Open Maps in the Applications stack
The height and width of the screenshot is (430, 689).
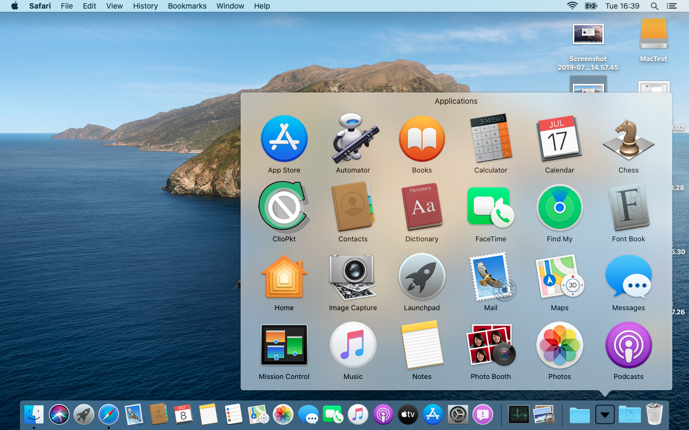pos(560,276)
